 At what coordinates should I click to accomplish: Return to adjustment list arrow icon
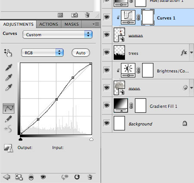pos(6,177)
